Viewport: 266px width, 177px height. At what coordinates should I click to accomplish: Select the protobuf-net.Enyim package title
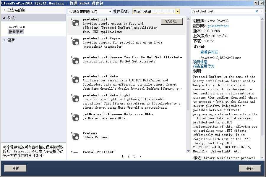[101, 38]
